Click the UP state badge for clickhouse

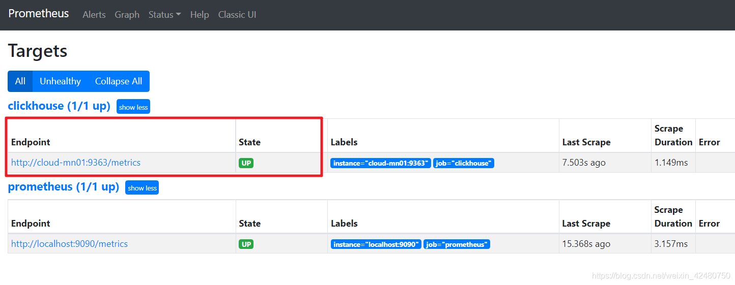tap(246, 163)
